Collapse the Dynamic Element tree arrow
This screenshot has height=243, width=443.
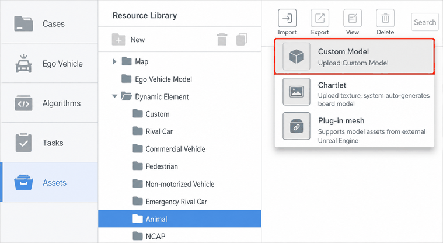tap(114, 96)
